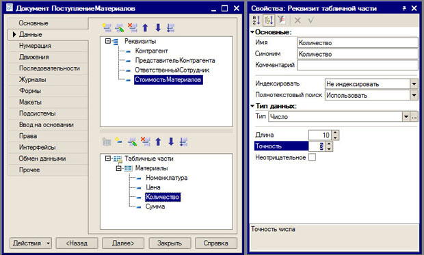Switch to the Журналы tab
Image resolution: width=424 pixels, height=255 pixels.
(x=48, y=80)
